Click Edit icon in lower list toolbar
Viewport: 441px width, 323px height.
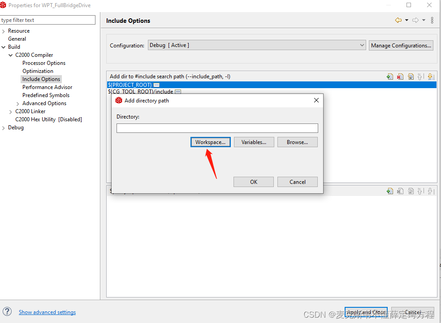(411, 191)
